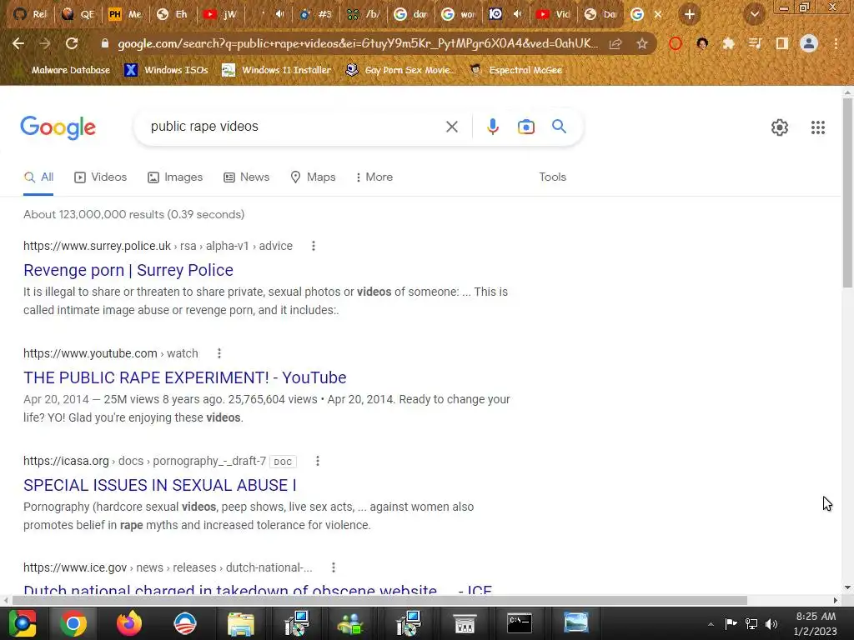Click the address bar URL field
This screenshot has width=854, height=640.
[x=357, y=43]
